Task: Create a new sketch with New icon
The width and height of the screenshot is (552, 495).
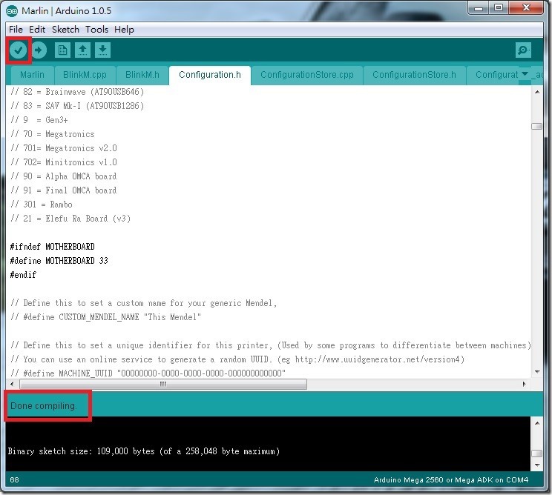Action: pyautogui.click(x=62, y=50)
